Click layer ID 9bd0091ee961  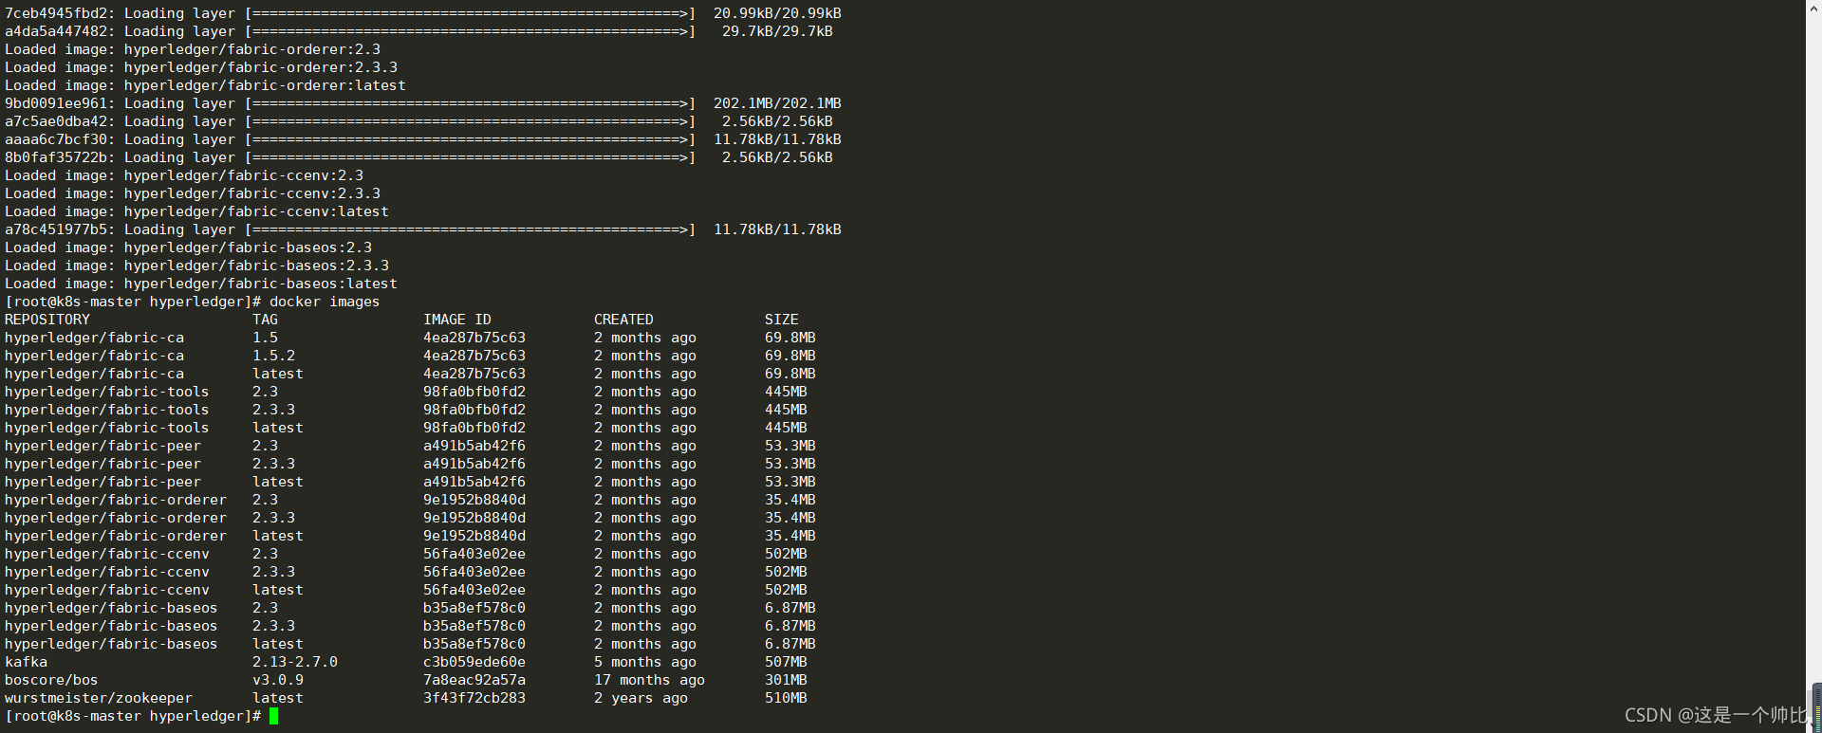(56, 103)
